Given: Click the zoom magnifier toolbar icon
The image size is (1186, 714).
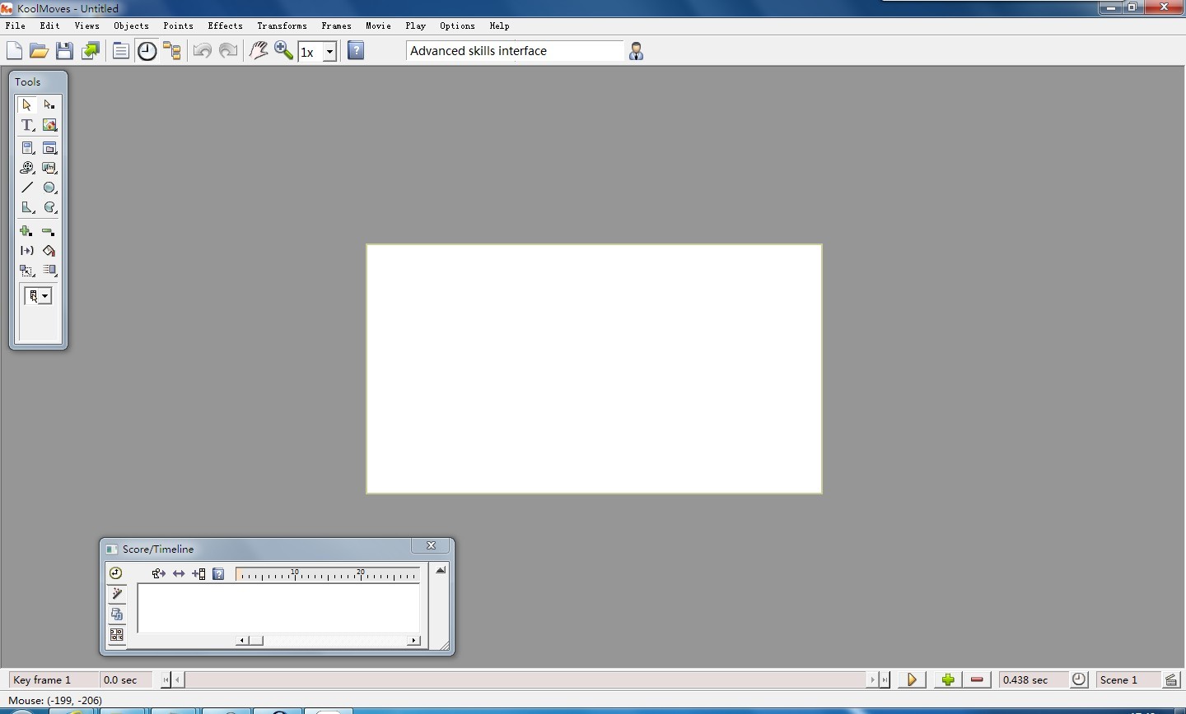Looking at the screenshot, I should click(x=284, y=51).
